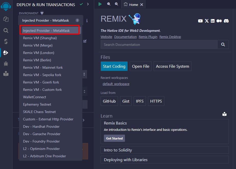Image resolution: width=236 pixels, height=169 pixels.
Task: Load from GitHub button
Action: pyautogui.click(x=109, y=101)
